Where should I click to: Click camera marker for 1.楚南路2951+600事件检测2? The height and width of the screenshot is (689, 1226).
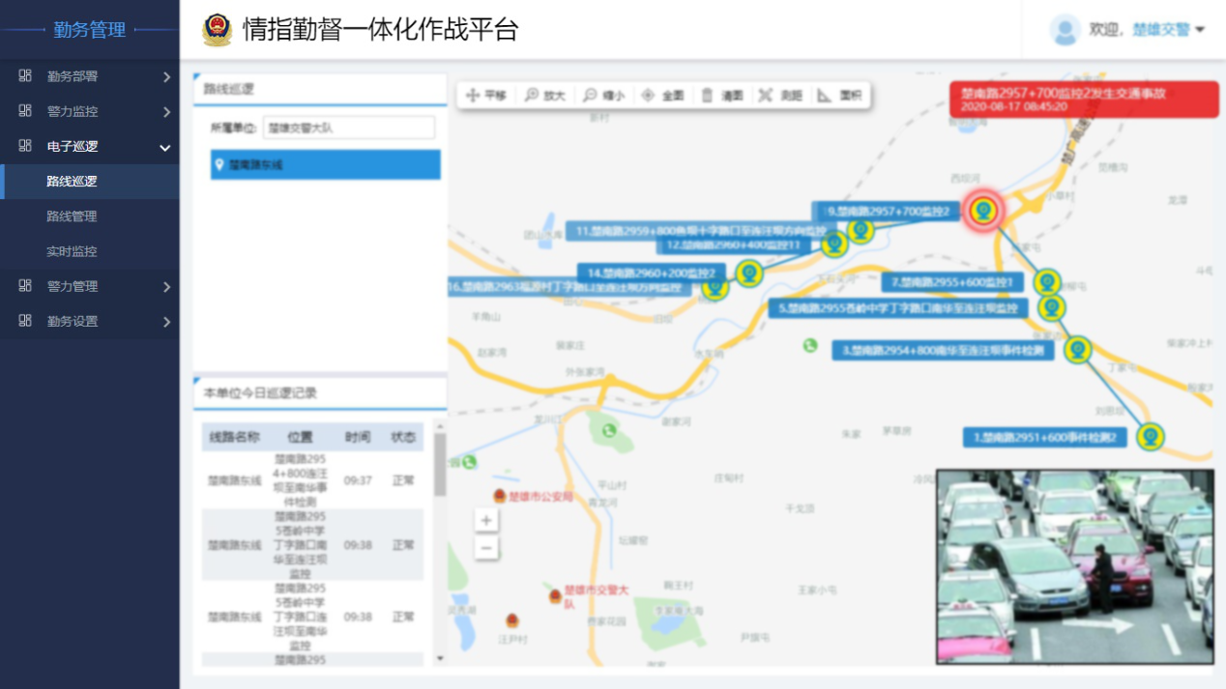click(x=1150, y=437)
